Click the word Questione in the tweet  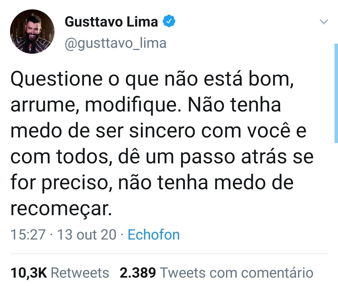tap(56, 80)
